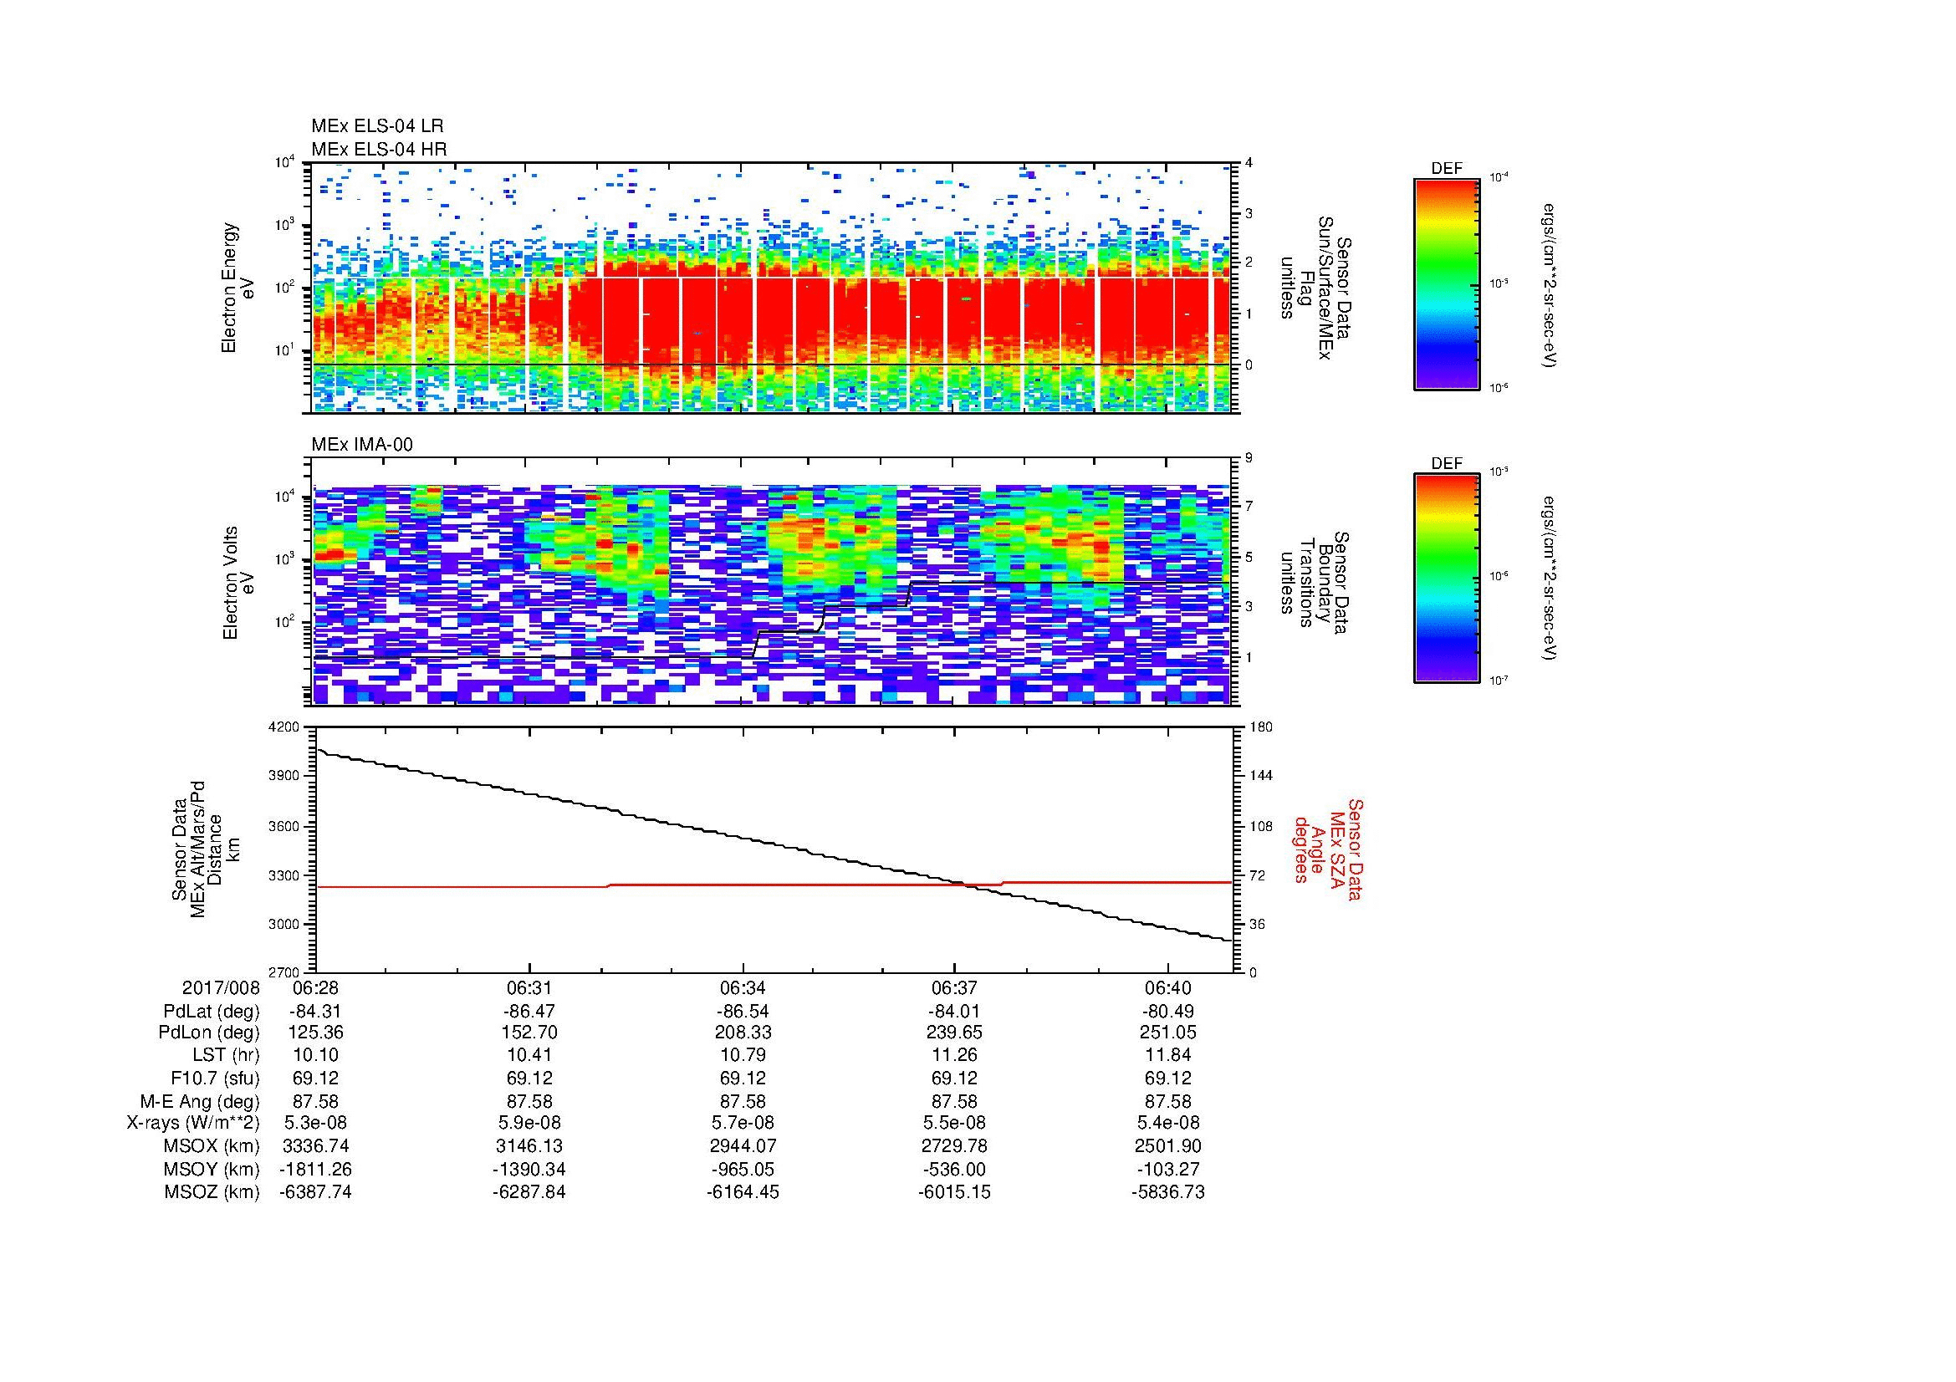Click the date label 2017/008
This screenshot has width=1956, height=1382.
(x=221, y=987)
